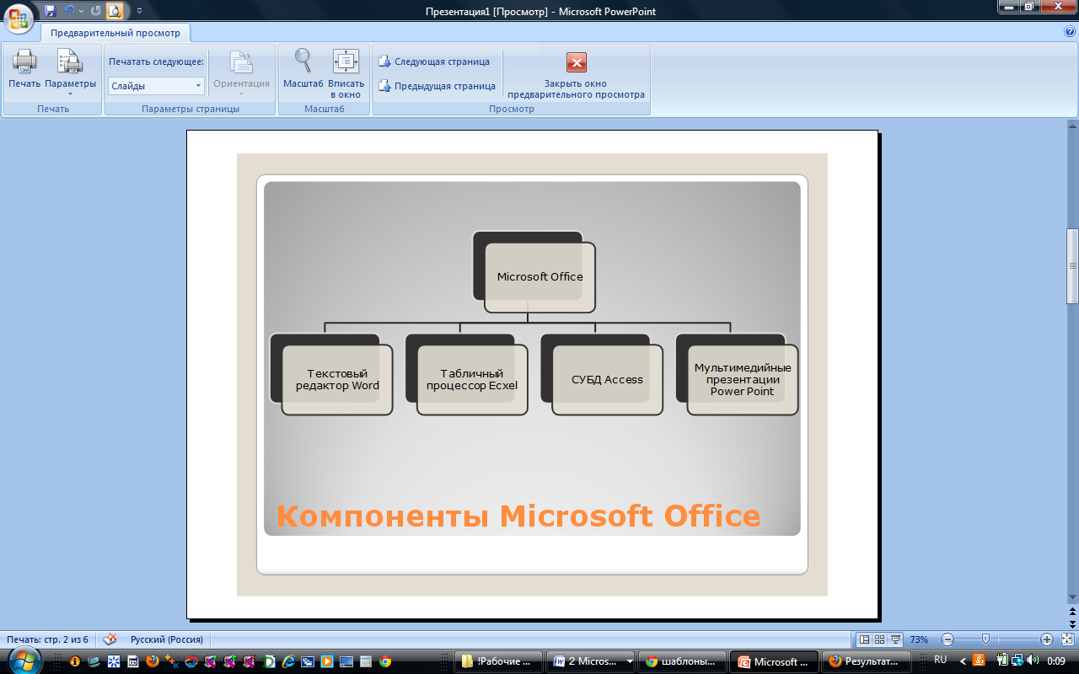
Task: Click the volume speaker tray icon
Action: 1033,661
